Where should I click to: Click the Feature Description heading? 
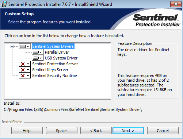[x=135, y=43]
